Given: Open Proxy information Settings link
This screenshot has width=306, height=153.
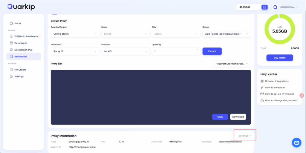Looking at the screenshot, I should (245, 136).
